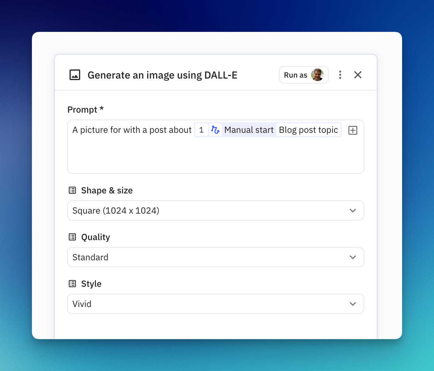Image resolution: width=434 pixels, height=371 pixels.
Task: Click the Manual start data pill
Action: coord(268,130)
